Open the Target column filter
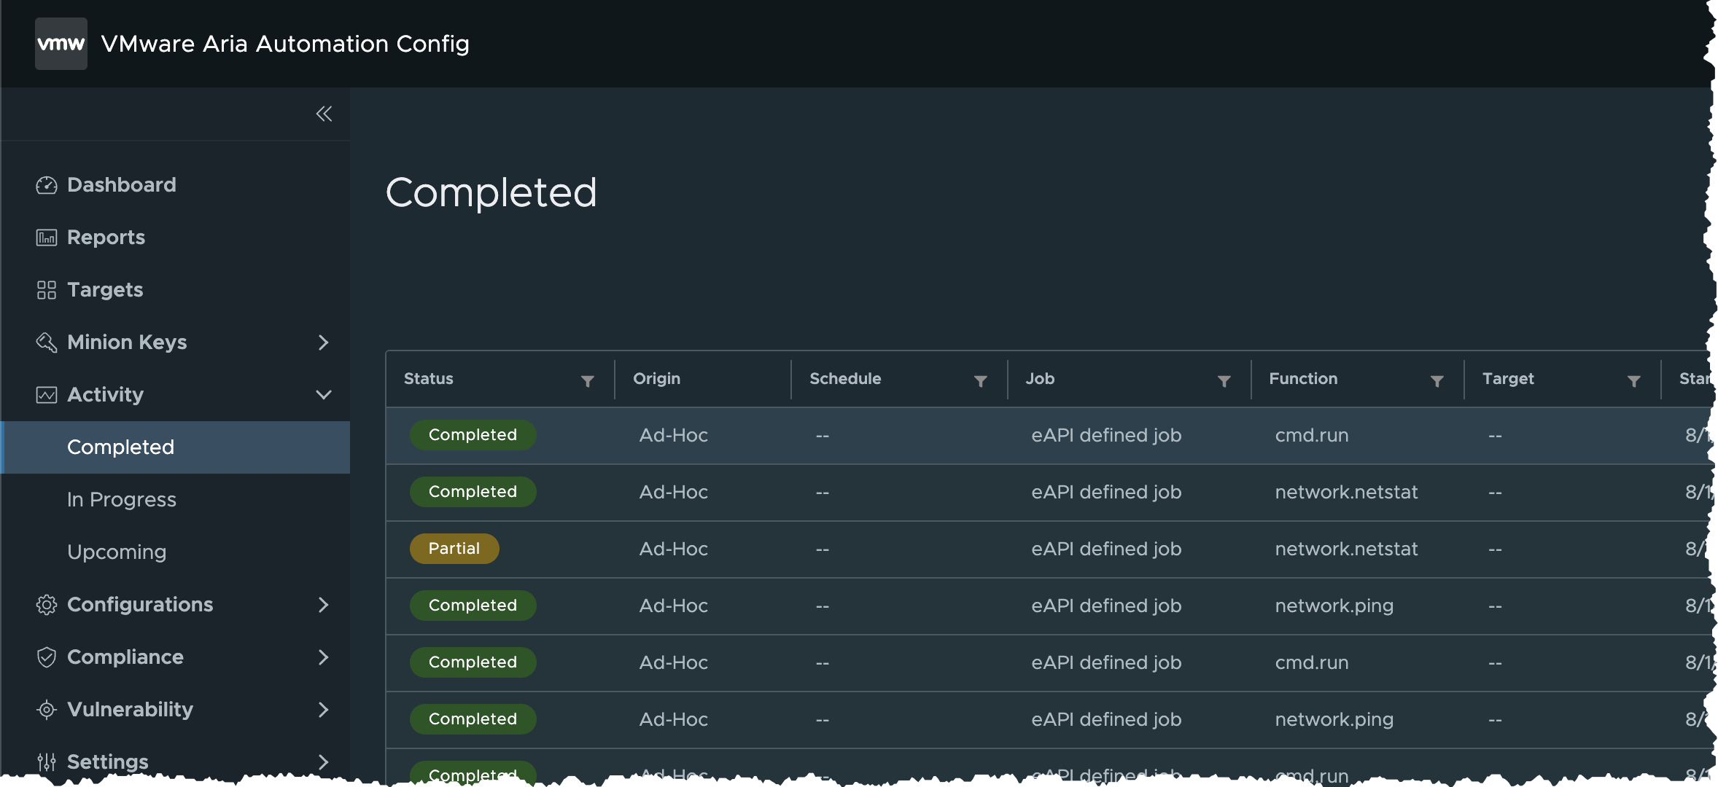 tap(1634, 380)
